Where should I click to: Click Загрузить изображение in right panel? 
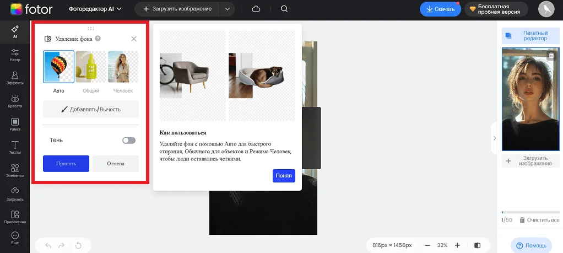point(530,161)
